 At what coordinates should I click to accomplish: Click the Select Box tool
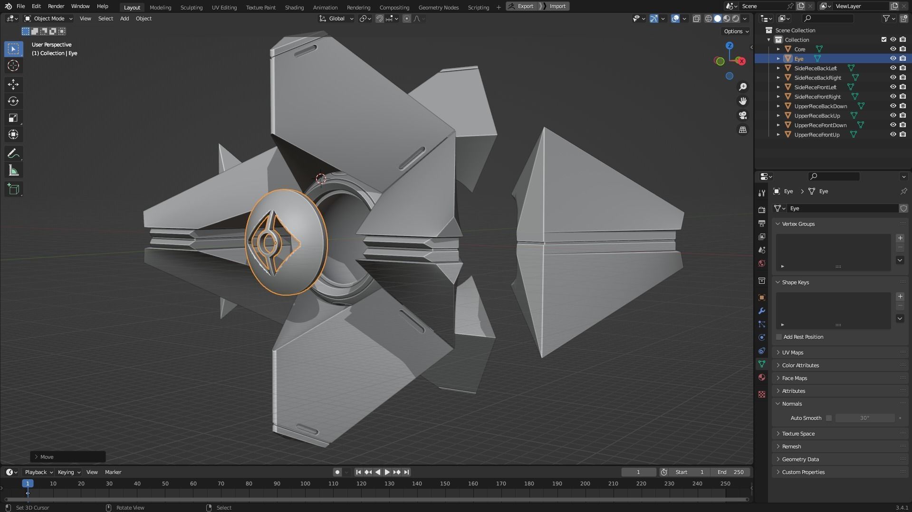(13, 49)
